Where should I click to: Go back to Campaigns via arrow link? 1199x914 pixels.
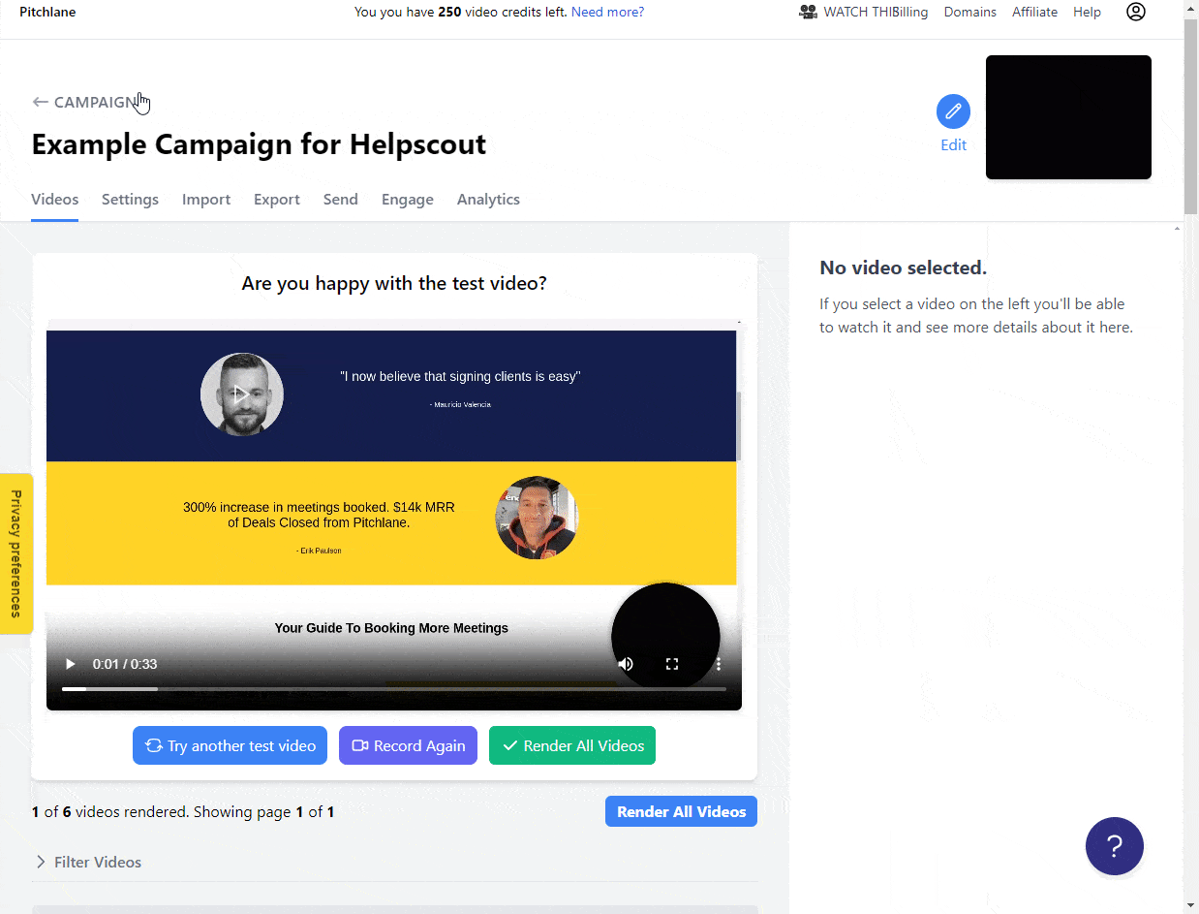(x=85, y=102)
